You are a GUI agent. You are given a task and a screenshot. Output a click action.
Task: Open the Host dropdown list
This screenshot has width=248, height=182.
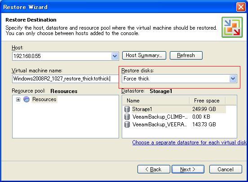[115, 56]
